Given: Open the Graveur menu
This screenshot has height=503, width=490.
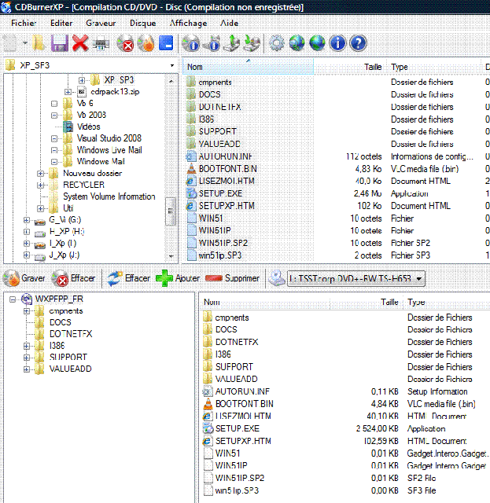Looking at the screenshot, I should pos(101,23).
